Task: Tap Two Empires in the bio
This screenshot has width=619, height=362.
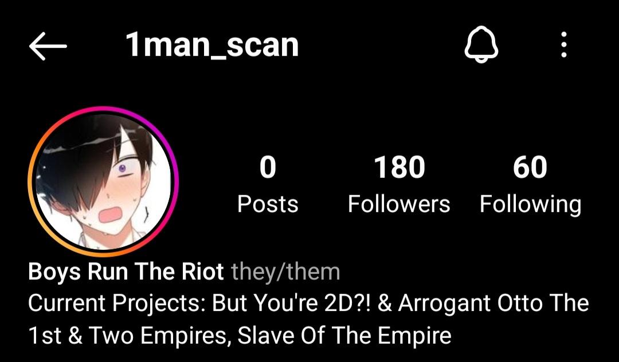Action: (159, 336)
